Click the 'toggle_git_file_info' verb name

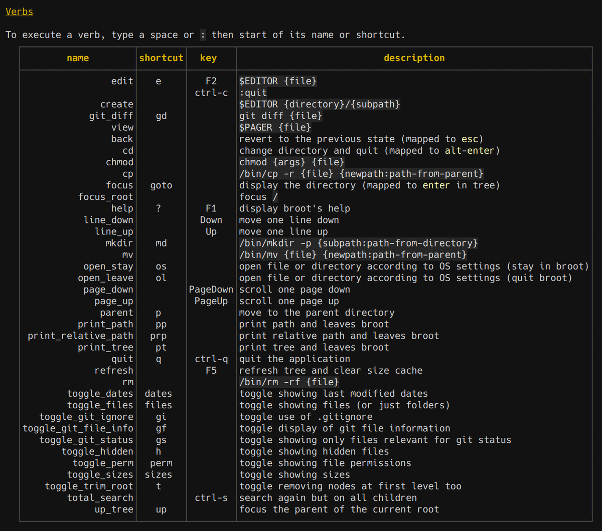click(78, 428)
